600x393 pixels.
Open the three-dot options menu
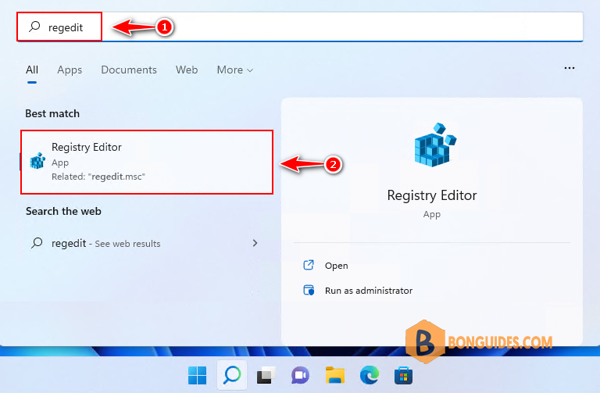pos(570,68)
